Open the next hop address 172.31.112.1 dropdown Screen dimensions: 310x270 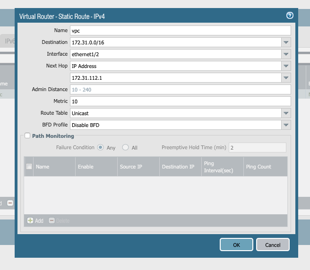pyautogui.click(x=285, y=77)
